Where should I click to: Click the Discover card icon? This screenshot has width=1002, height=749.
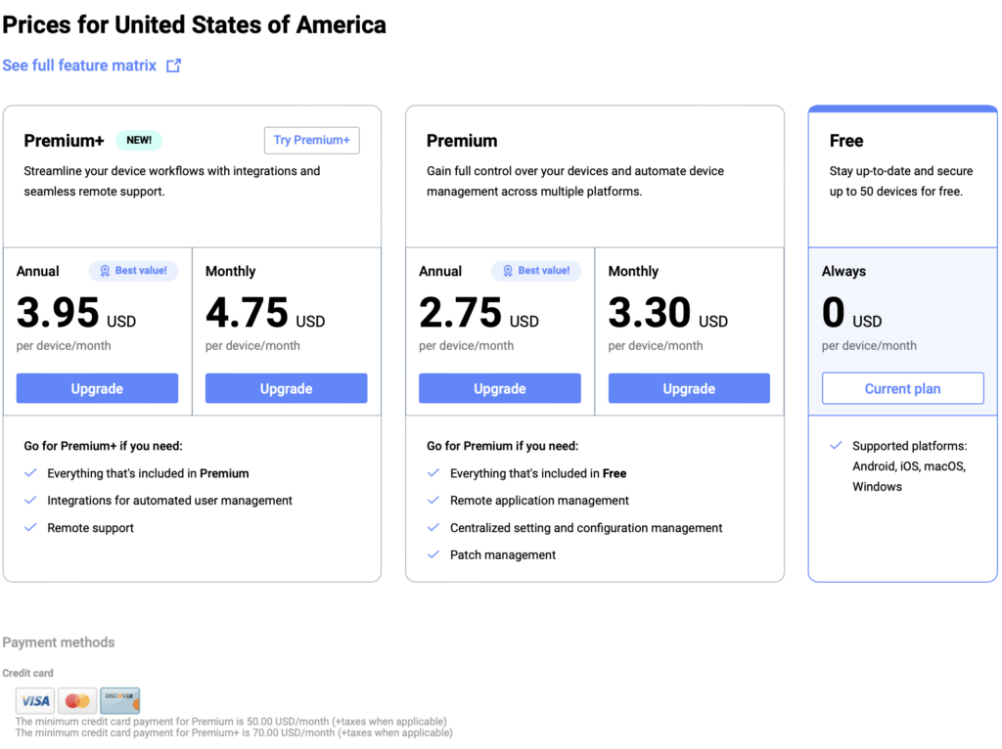[x=119, y=700]
